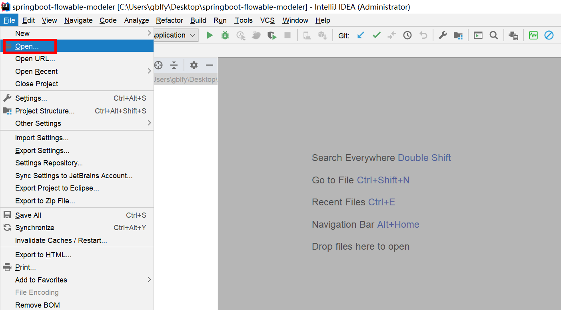The image size is (561, 310).
Task: Choose Open... from the File menu
Action: click(77, 46)
